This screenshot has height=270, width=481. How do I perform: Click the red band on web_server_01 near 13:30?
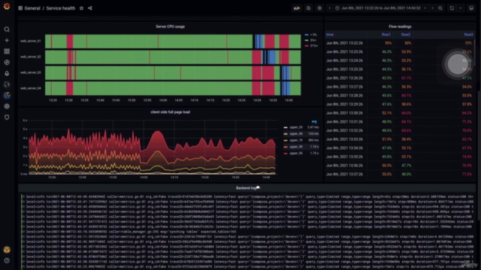pyautogui.click(x=70, y=41)
